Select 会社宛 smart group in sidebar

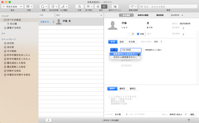click(x=11, y=47)
